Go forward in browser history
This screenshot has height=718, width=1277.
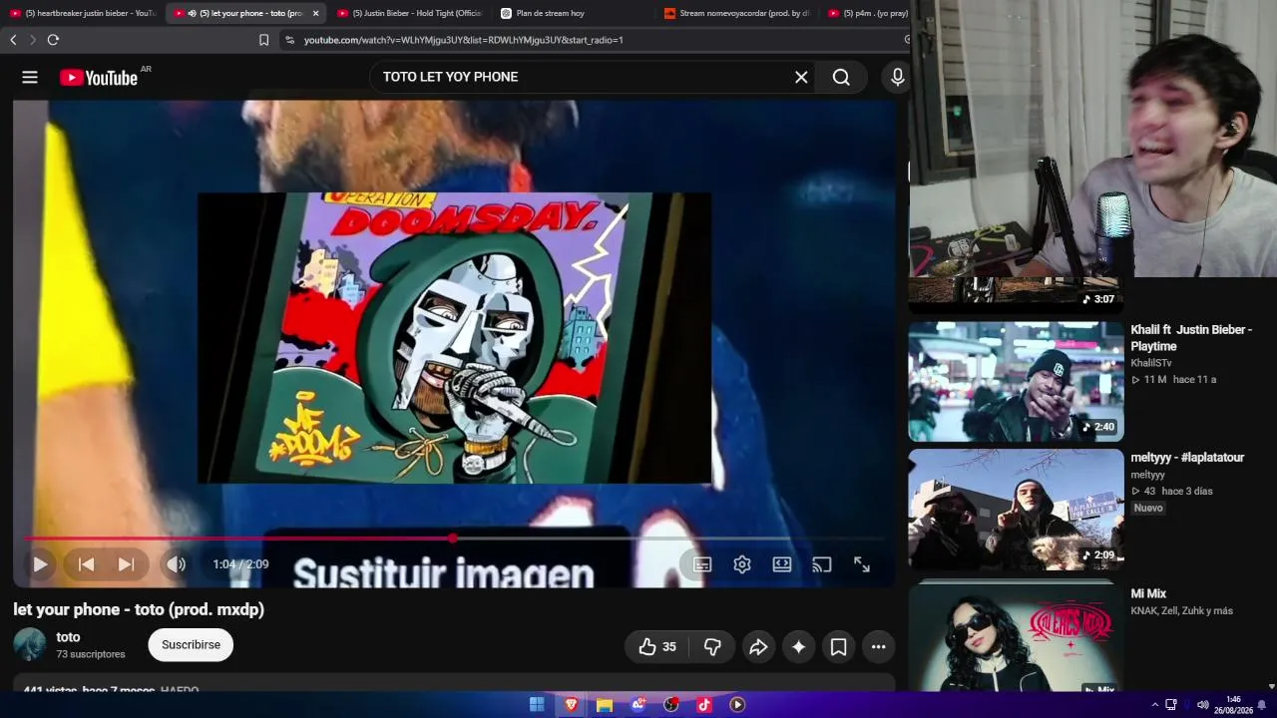32,40
